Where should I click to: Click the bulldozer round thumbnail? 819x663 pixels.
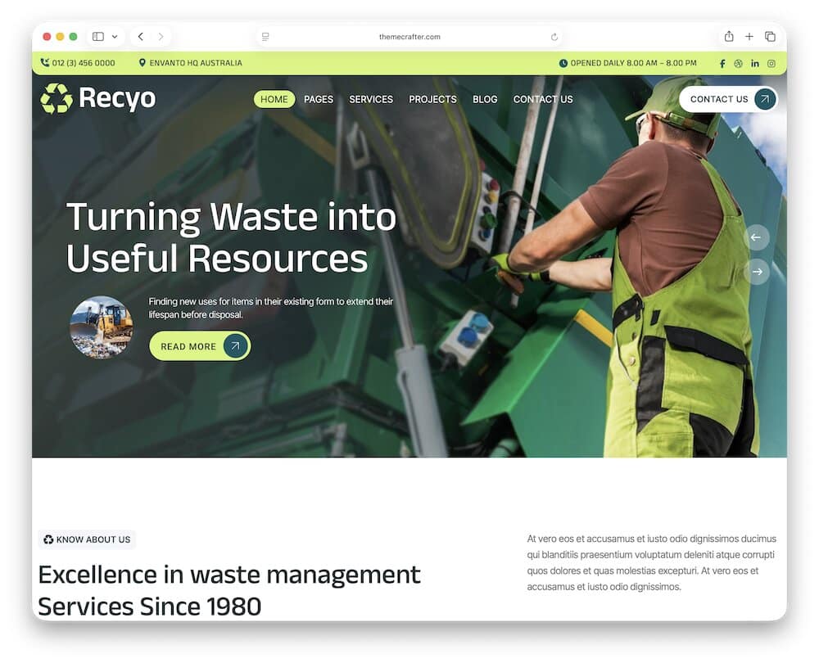pos(102,327)
